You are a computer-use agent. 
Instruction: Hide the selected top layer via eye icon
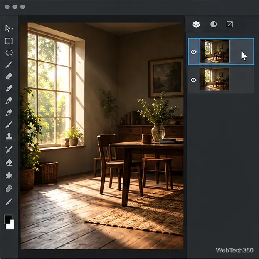coord(193,52)
